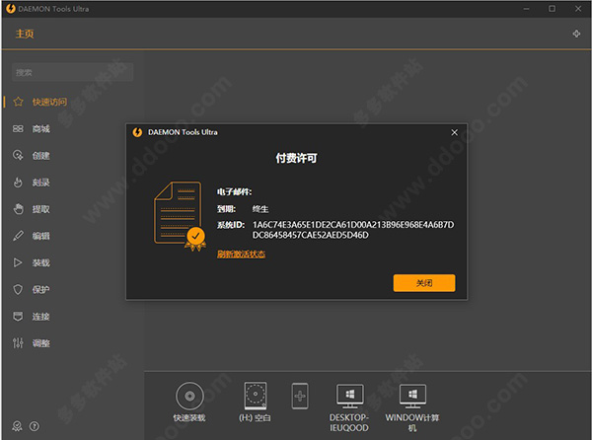Open the 创建 menu entry

click(x=40, y=156)
